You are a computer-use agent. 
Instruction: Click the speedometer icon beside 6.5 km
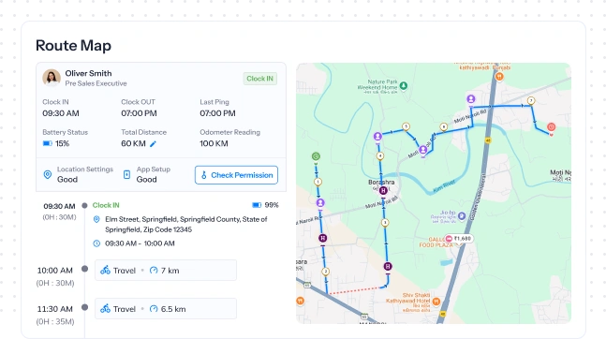point(154,309)
